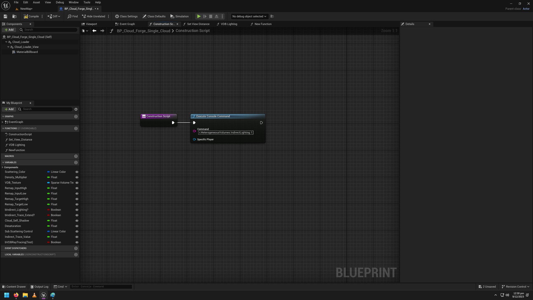
Task: Start Simulation
Action: click(x=179, y=16)
